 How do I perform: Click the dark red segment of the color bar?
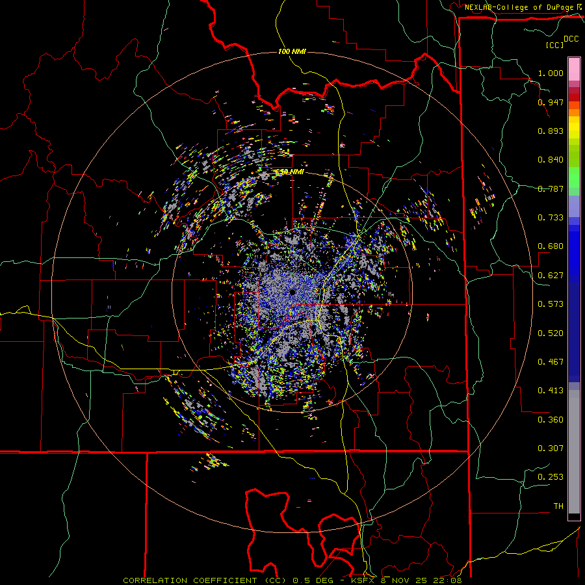tap(574, 97)
